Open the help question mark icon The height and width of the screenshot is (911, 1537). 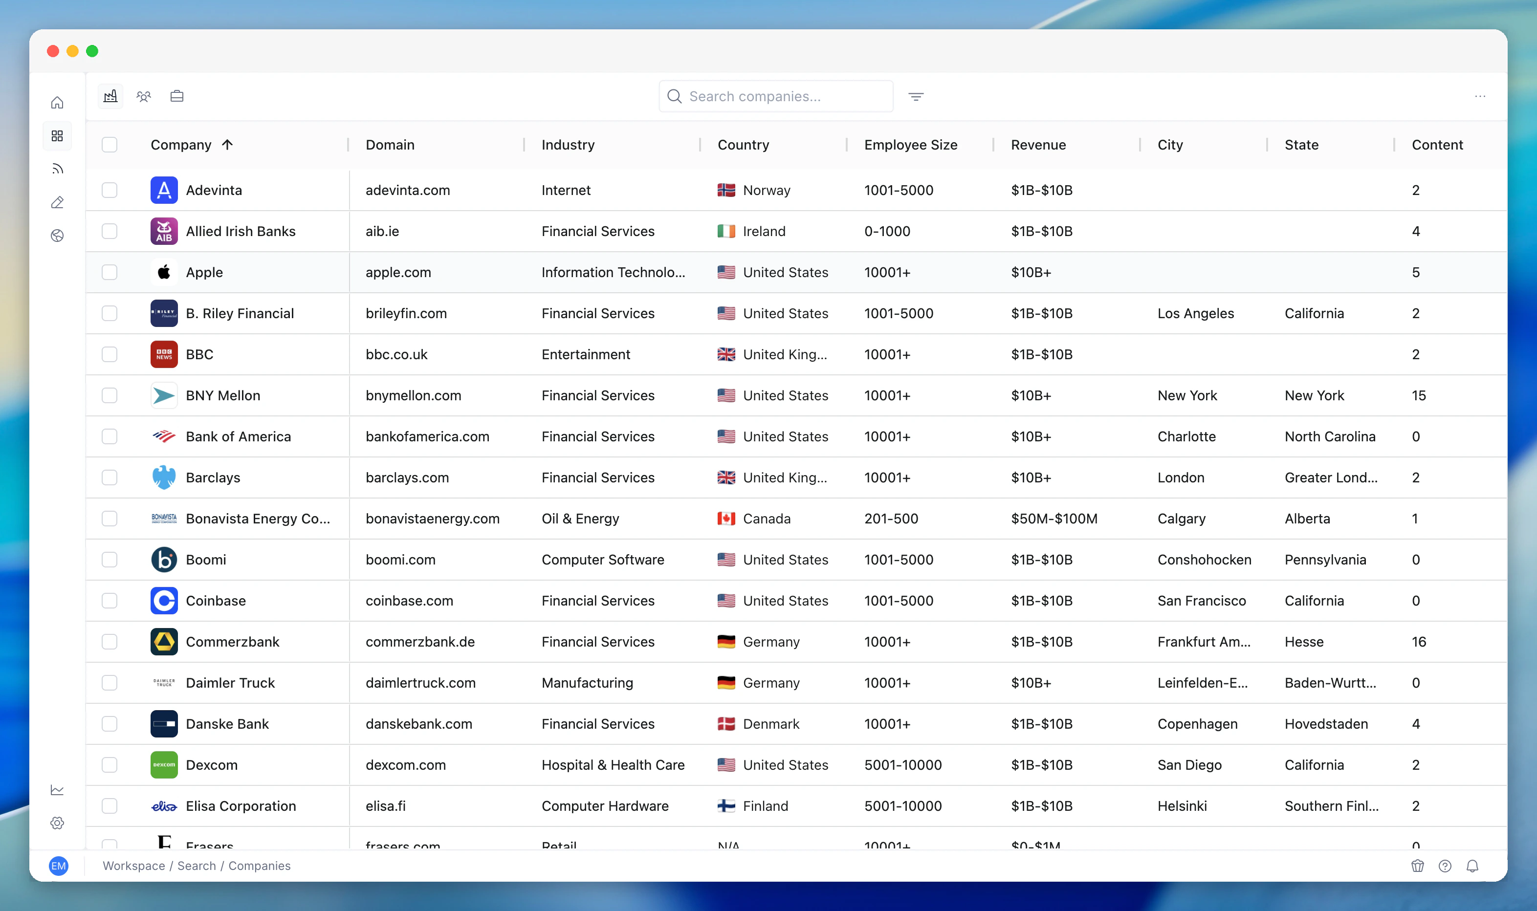tap(1445, 866)
